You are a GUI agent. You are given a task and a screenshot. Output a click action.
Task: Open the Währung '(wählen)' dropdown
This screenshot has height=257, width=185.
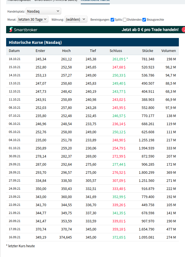76,19
